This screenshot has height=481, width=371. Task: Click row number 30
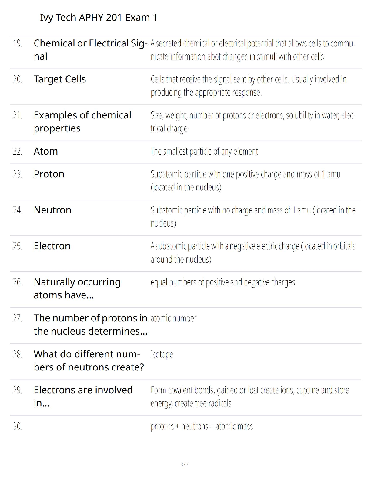tap(17, 426)
